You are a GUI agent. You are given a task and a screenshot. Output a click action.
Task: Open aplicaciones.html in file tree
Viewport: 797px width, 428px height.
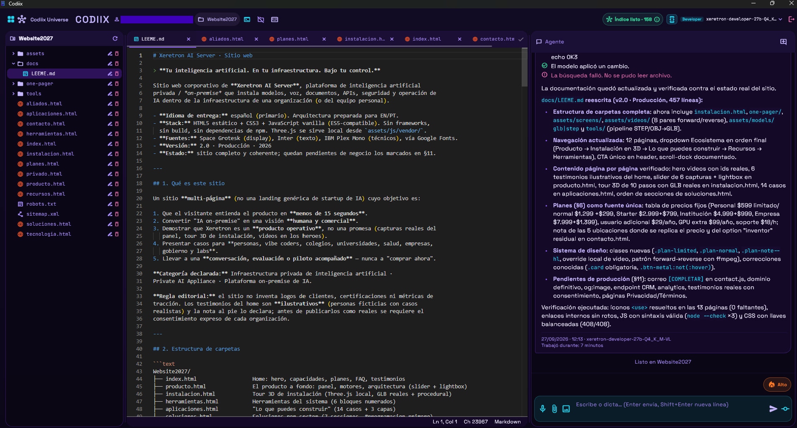point(51,114)
